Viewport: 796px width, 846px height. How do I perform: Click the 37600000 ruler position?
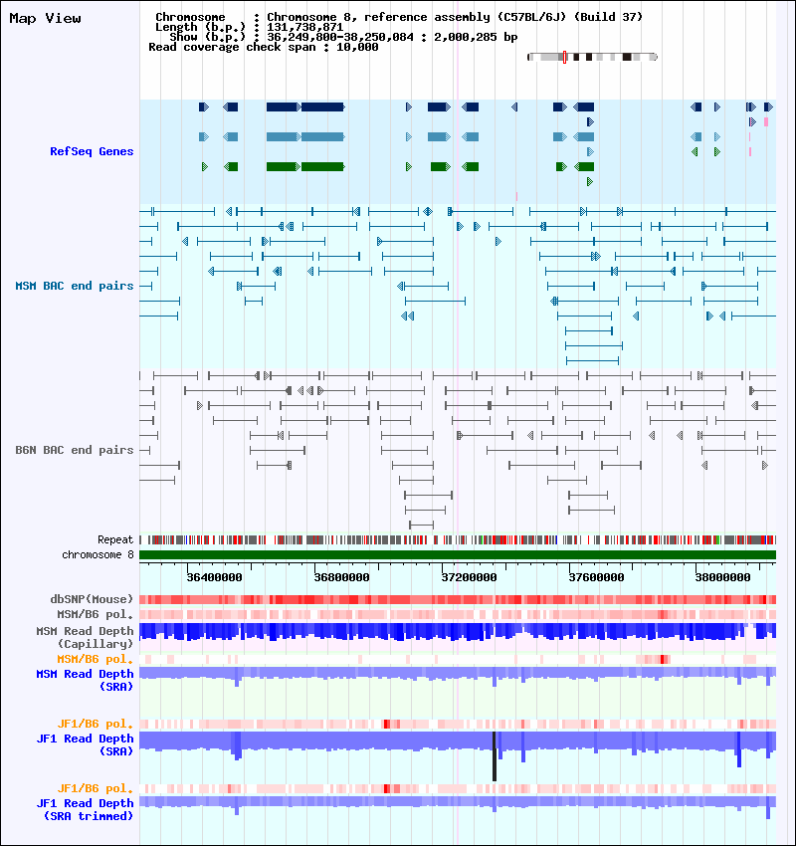[596, 577]
